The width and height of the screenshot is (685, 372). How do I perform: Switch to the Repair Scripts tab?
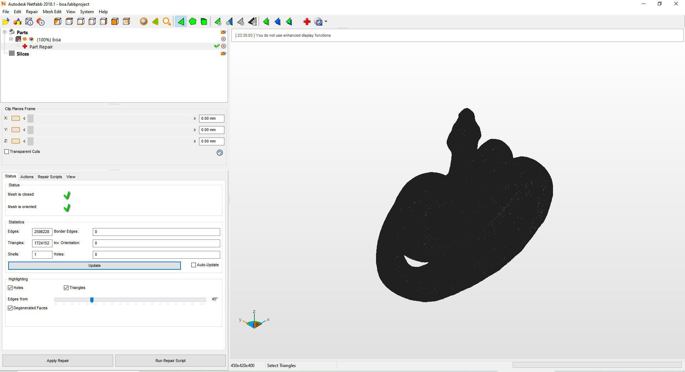point(50,176)
